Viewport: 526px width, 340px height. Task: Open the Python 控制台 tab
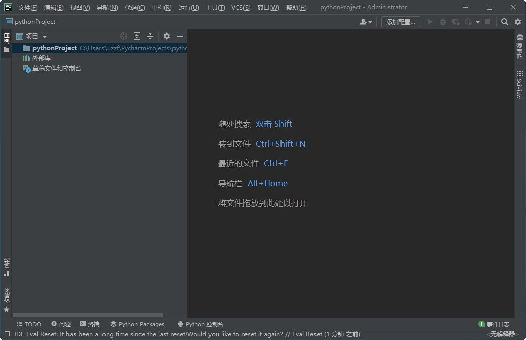point(200,324)
